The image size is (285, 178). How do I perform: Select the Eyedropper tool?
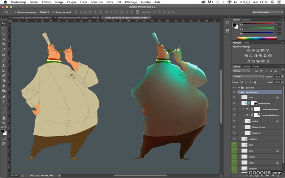point(4,49)
